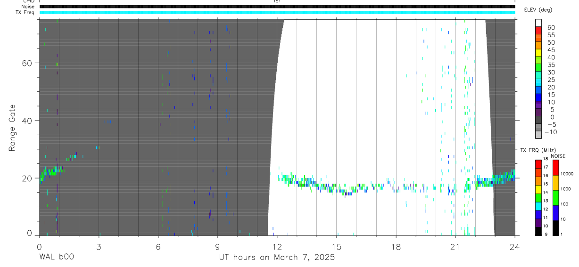The height and width of the screenshot is (267, 579).
Task: Click the '40' tick label on the Range Gate axis
Action: (x=27, y=121)
